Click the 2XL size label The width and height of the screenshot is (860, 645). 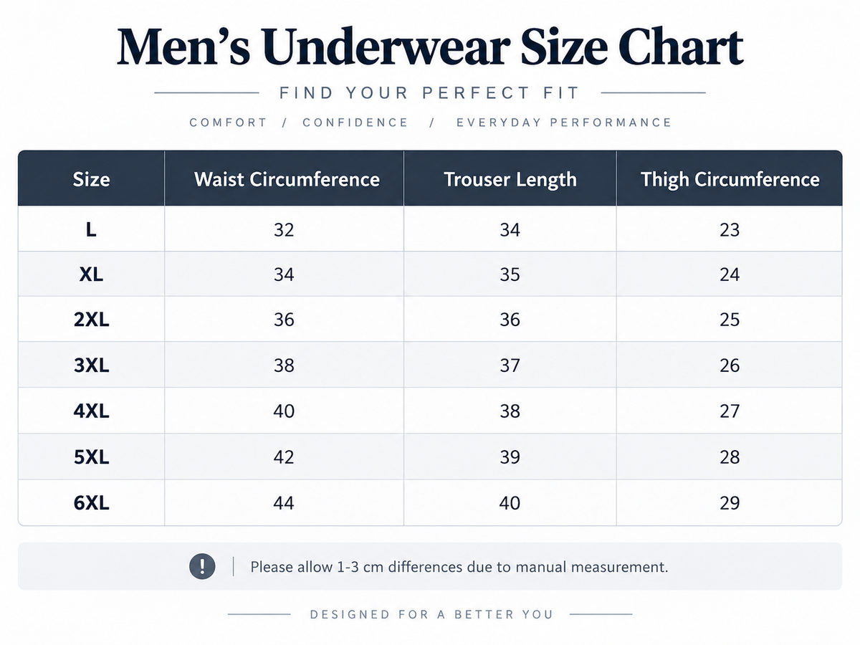pos(91,320)
